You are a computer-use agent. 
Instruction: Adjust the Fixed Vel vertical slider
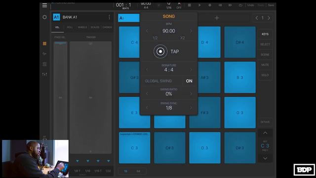tap(60, 97)
